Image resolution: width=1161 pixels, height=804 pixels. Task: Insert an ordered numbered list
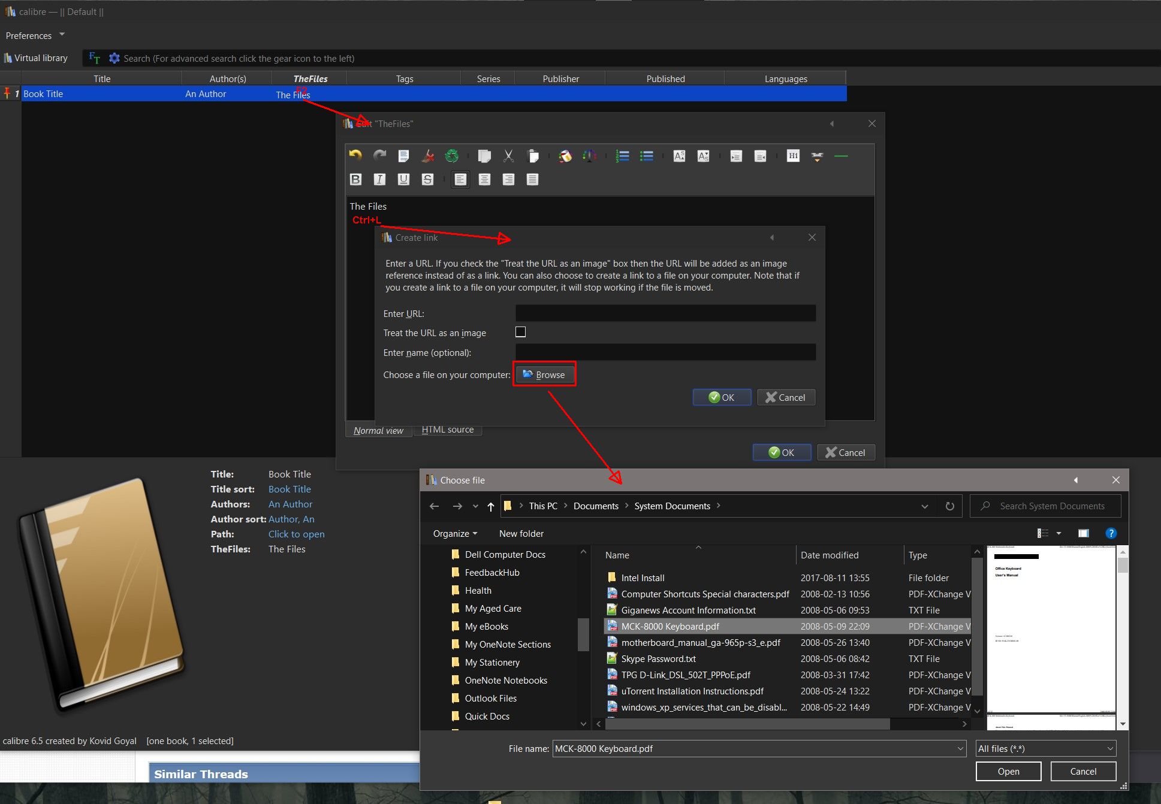622,156
